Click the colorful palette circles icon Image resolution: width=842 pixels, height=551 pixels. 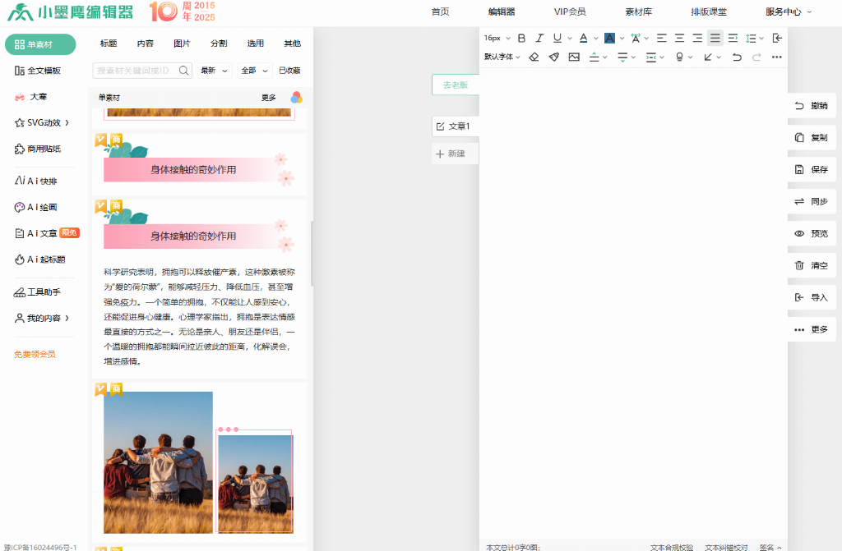tap(296, 98)
